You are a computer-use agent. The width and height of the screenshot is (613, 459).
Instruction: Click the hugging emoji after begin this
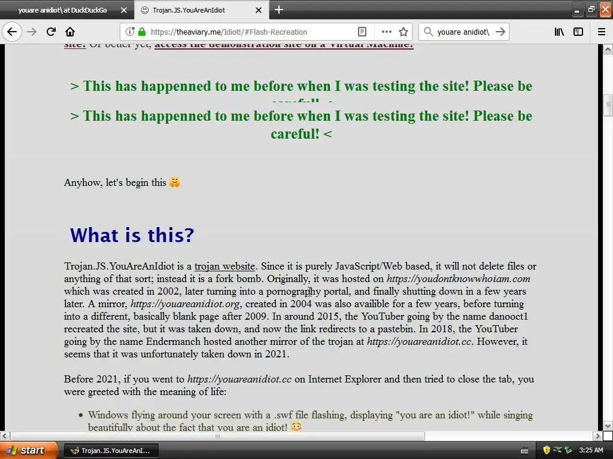[175, 182]
